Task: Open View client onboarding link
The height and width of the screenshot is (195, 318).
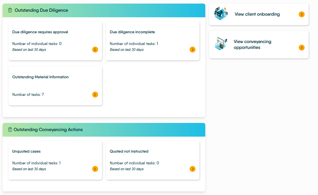Action: click(x=257, y=14)
